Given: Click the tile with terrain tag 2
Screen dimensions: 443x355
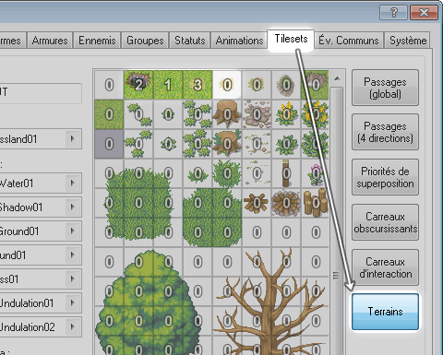Looking at the screenshot, I should pos(138,85).
